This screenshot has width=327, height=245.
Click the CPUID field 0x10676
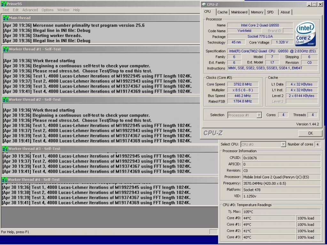(281, 158)
